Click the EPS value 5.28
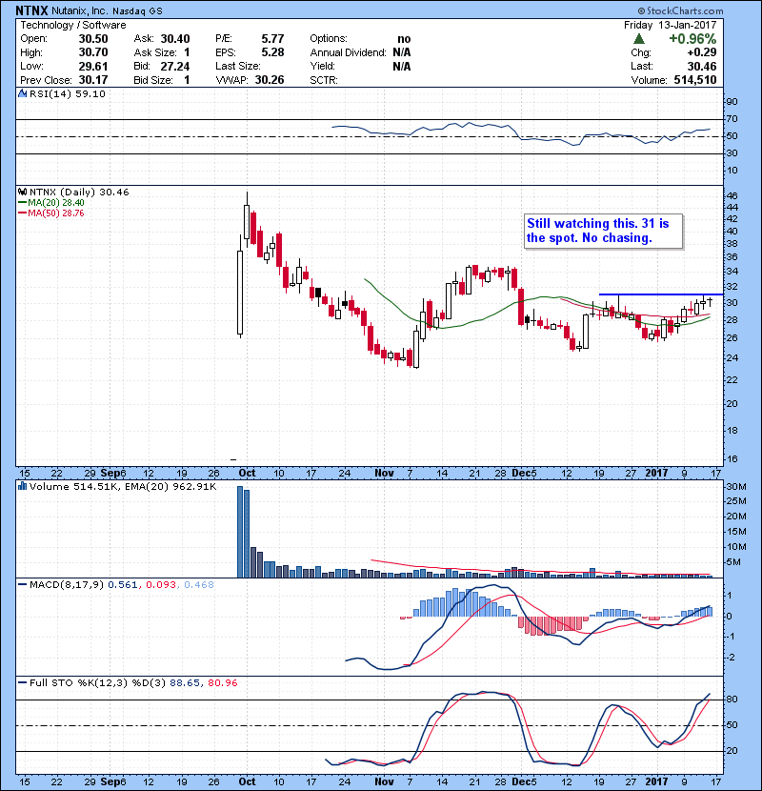 (x=272, y=52)
